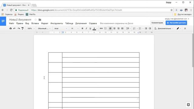Create a bulleted list
194x109 pixels.
tap(140, 28)
